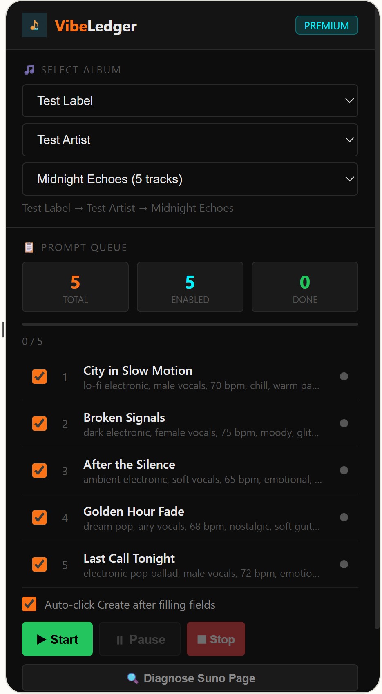Click the magnifying glass icon on Diagnose Suno Page
Image resolution: width=382 pixels, height=694 pixels.
132,678
